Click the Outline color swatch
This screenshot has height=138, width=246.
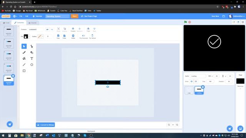point(40,36)
